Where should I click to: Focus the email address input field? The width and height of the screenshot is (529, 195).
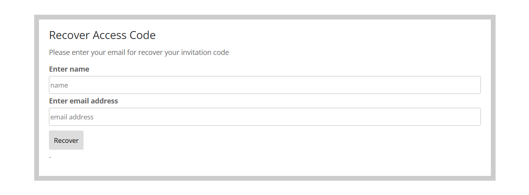coord(264,117)
